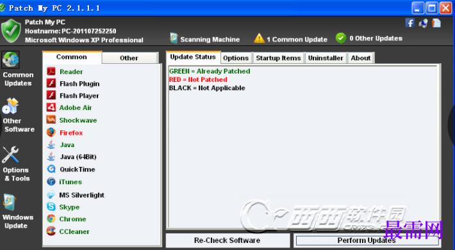Open Options & Tools wrench icon
Screen dimensions: 455x250
[x=10, y=155]
